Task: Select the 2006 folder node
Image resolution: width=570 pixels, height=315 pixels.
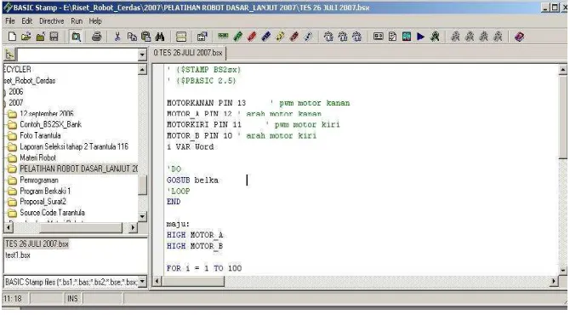Action: pos(15,92)
